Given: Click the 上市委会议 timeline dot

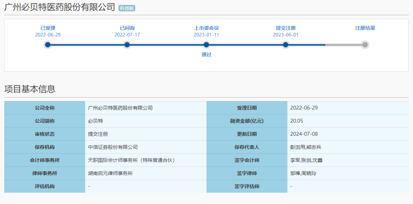Looking at the screenshot, I should point(206,45).
